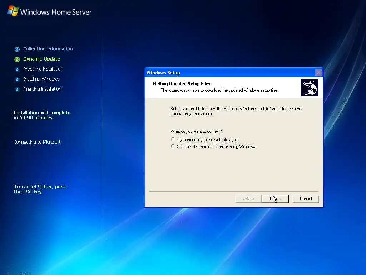Close the Windows Setup dialog
The width and height of the screenshot is (366, 275).
pyautogui.click(x=318, y=73)
